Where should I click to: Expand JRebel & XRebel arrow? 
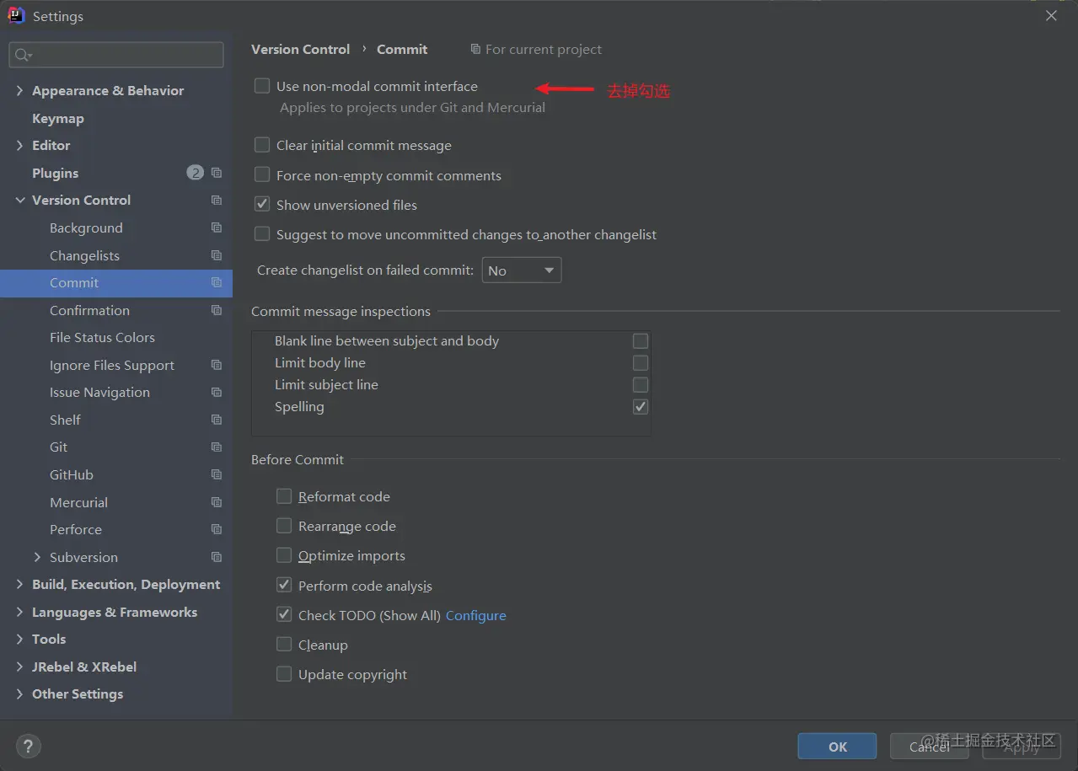point(19,667)
